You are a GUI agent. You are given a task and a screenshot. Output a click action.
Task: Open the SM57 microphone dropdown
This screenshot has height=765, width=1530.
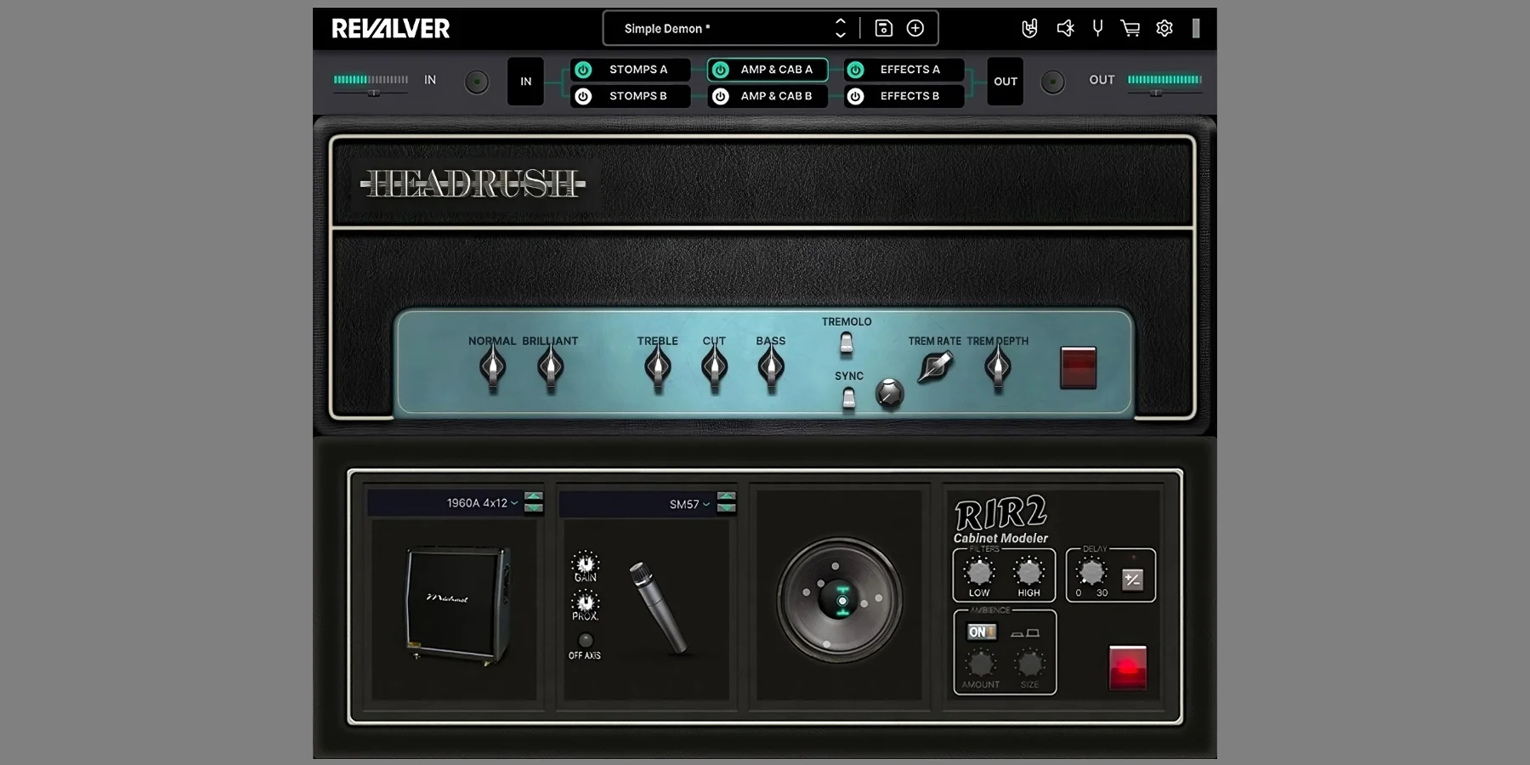[x=688, y=504]
